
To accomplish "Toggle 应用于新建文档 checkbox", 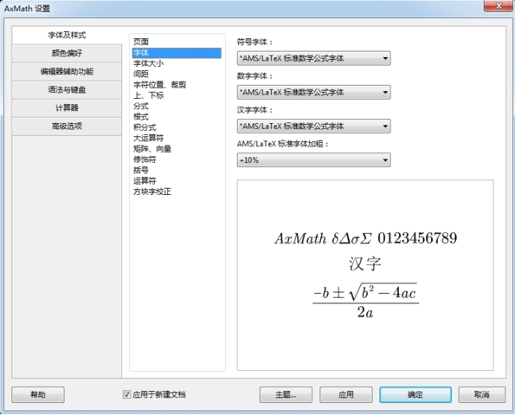I will 126,394.
